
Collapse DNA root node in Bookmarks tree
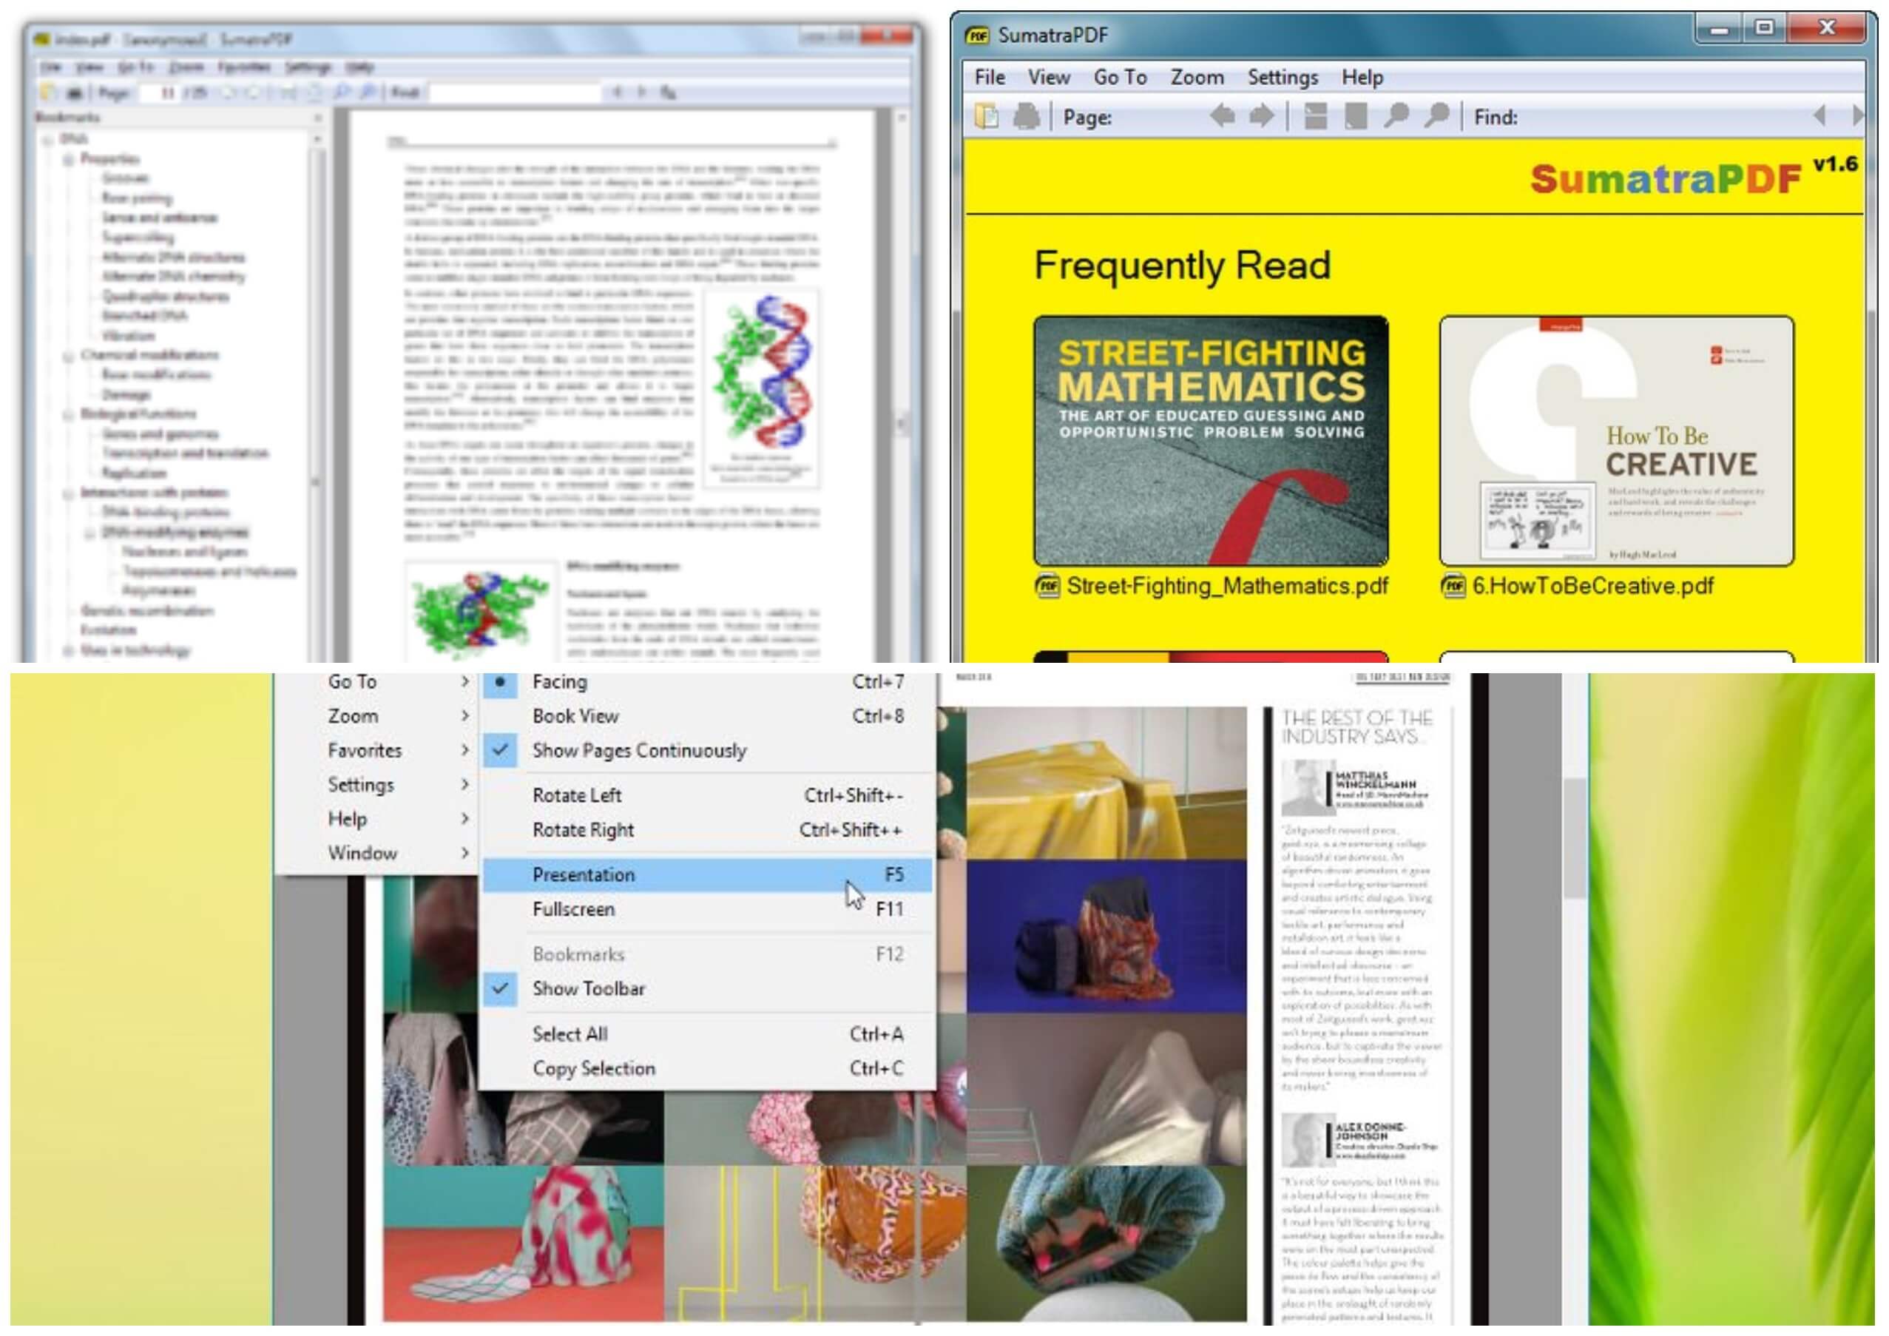(48, 140)
